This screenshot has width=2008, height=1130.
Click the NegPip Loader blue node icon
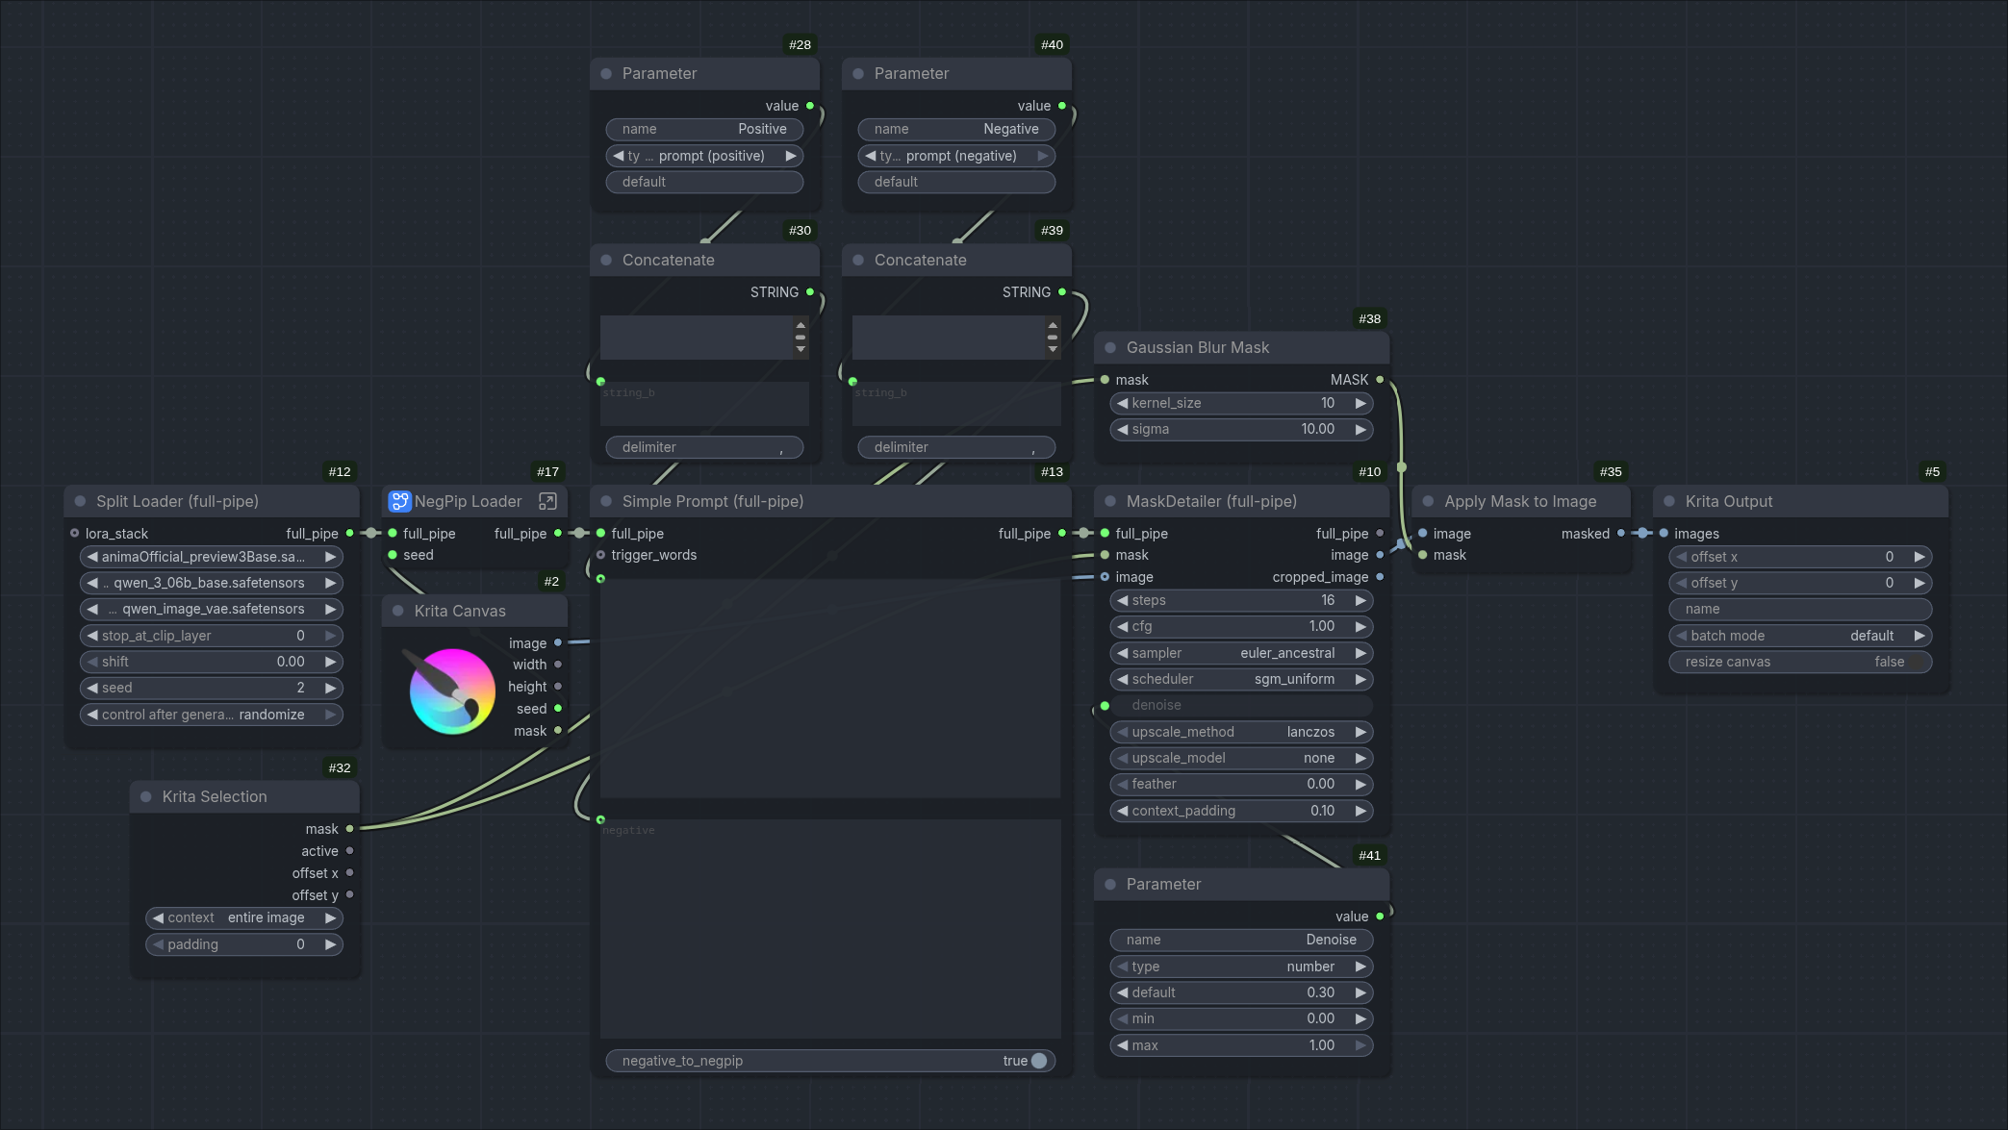399,501
